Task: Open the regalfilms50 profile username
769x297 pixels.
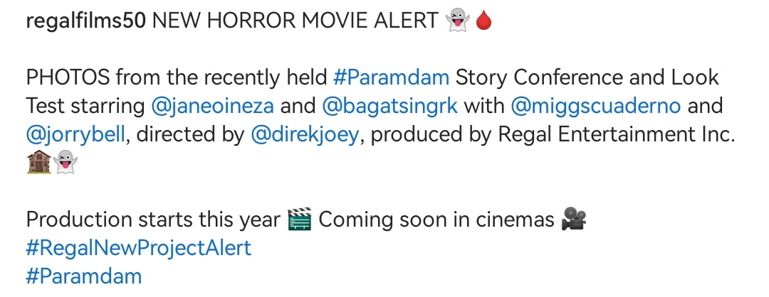Action: [86, 21]
